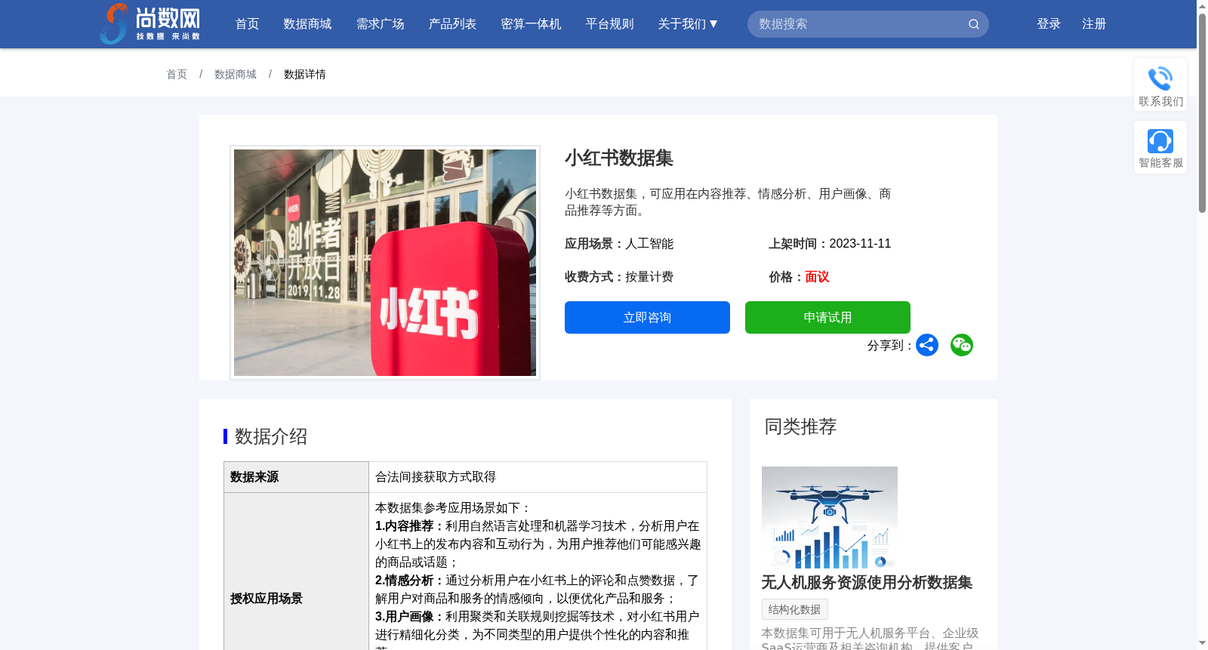Click the 申请试用 button
This screenshot has height=650, width=1208.
point(827,317)
